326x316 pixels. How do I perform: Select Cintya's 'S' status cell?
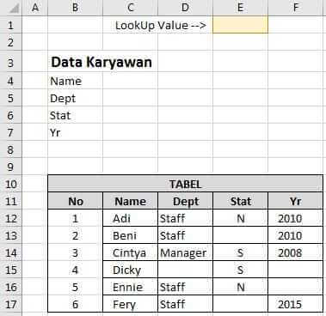tap(240, 252)
